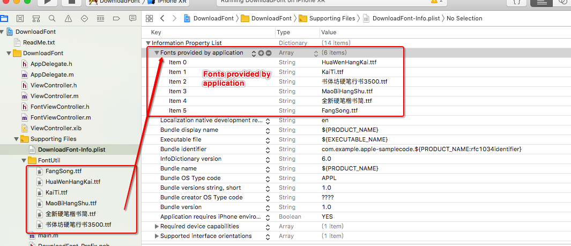This screenshot has height=246, width=571.
Task: Click the Key column header
Action: pyautogui.click(x=156, y=32)
